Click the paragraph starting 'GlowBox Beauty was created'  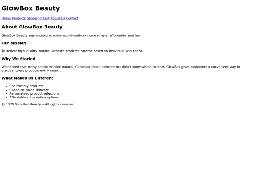click(71, 35)
